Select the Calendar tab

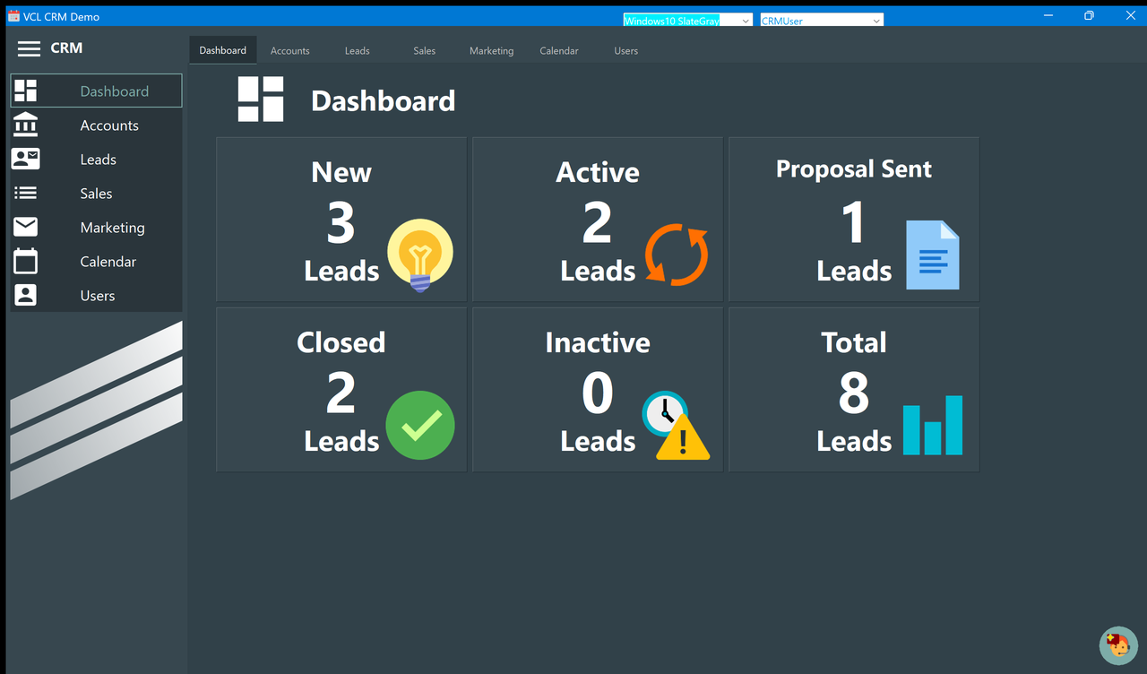(559, 51)
